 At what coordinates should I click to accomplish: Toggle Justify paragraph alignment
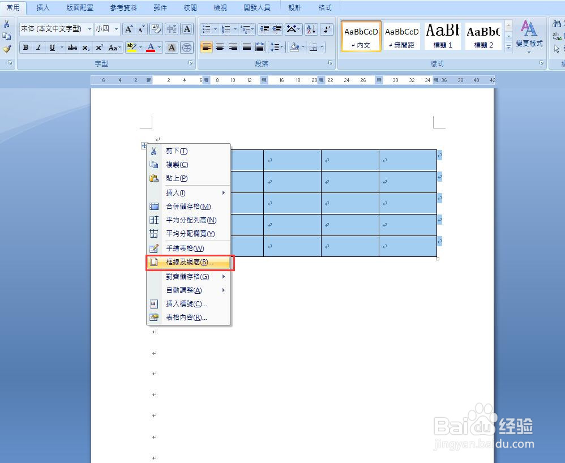246,47
